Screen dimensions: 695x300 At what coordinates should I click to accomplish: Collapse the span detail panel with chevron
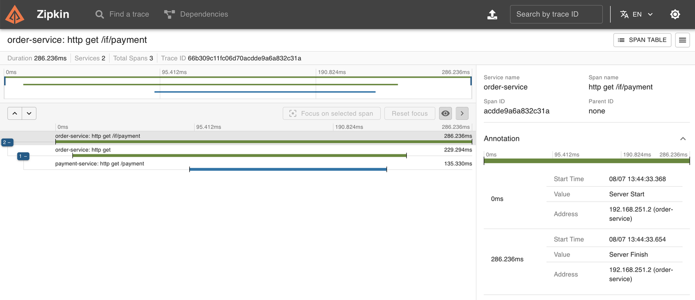click(462, 113)
